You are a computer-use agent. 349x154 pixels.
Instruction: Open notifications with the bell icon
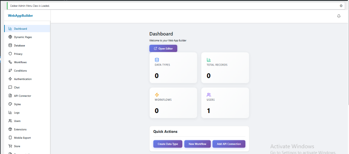[339, 16]
